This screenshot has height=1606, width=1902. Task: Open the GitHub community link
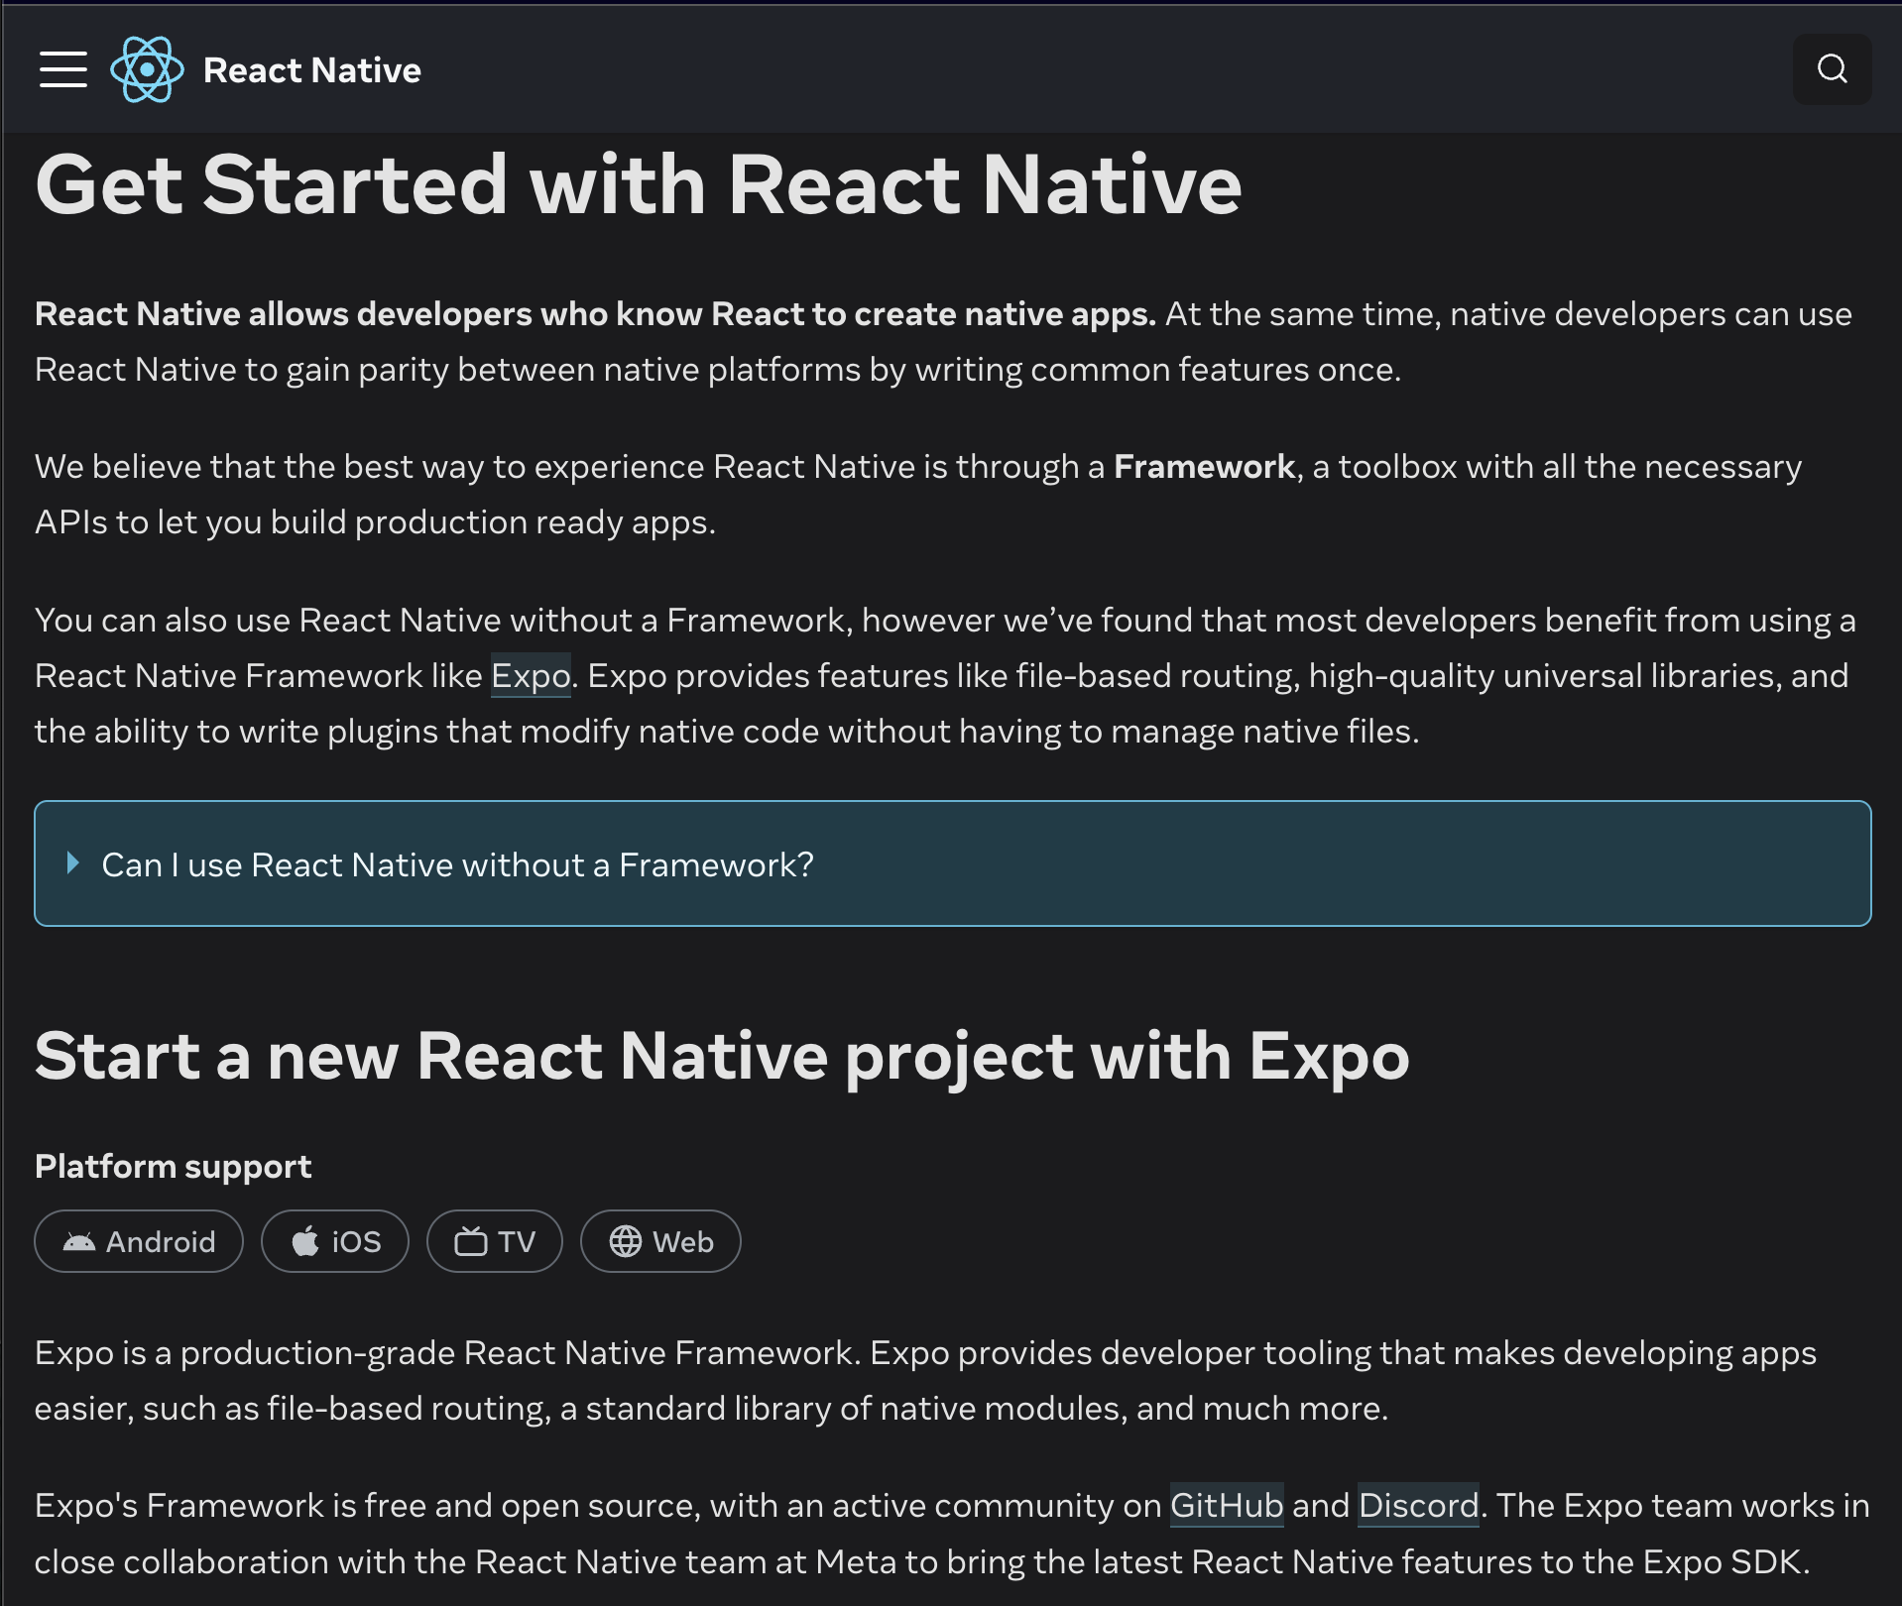pyautogui.click(x=1227, y=1505)
